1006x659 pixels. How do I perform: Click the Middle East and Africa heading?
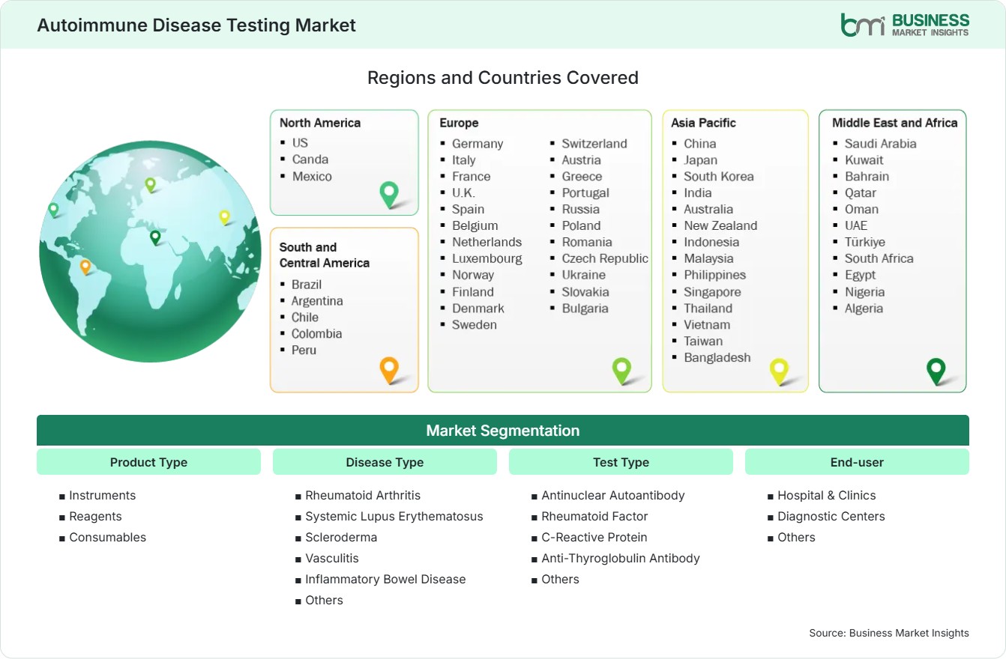[x=895, y=123]
